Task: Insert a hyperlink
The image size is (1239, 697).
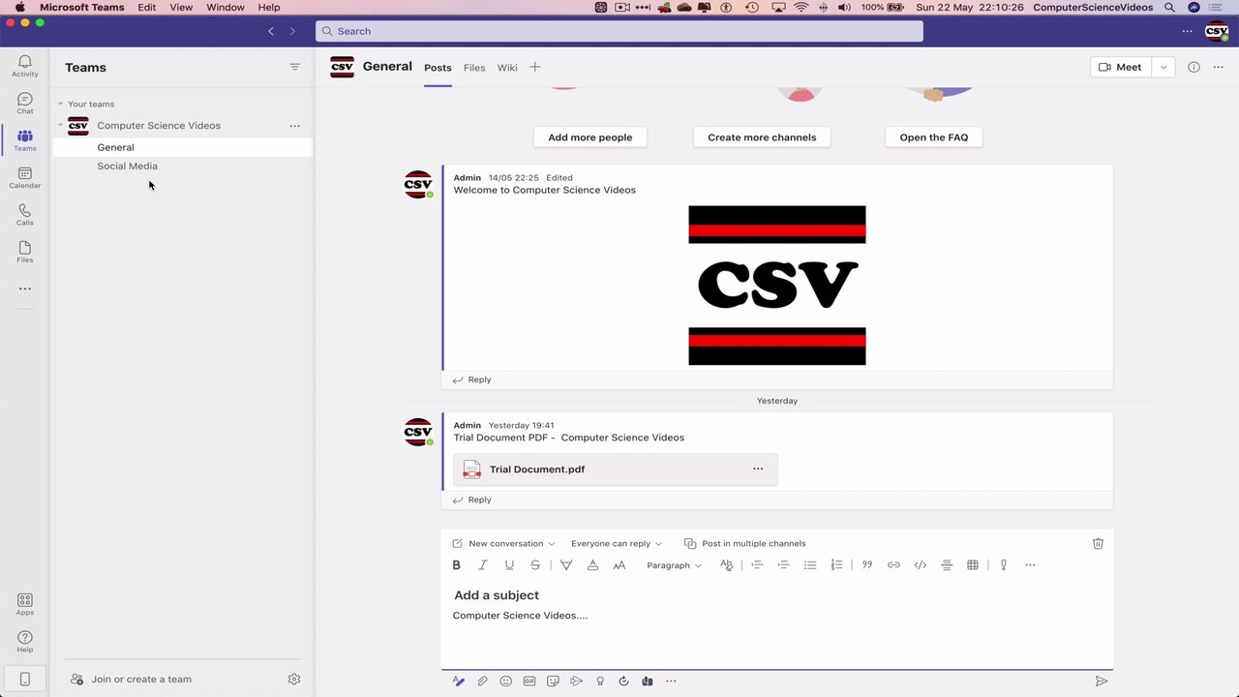Action: point(893,565)
